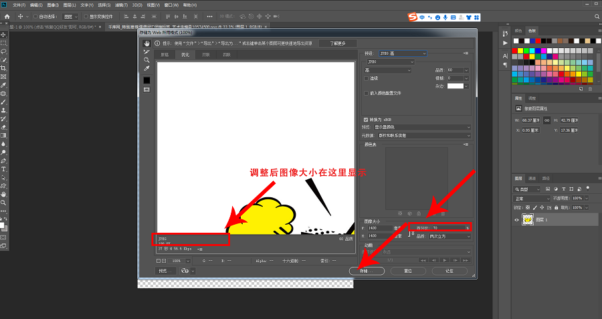Toggle slices visibility icon in dialog toolbar
The height and width of the screenshot is (319, 602).
pyautogui.click(x=146, y=89)
